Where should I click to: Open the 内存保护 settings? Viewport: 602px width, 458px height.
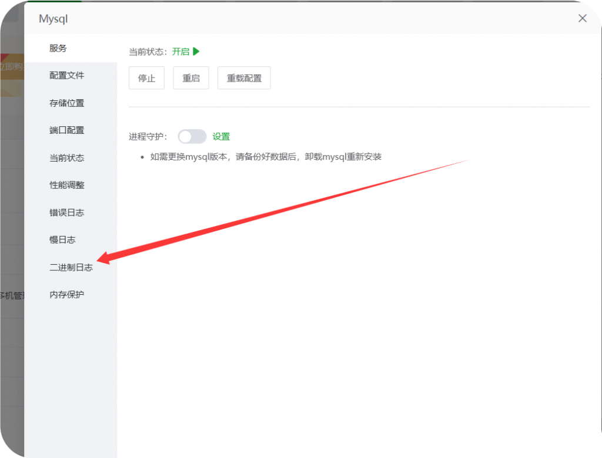[x=66, y=294]
